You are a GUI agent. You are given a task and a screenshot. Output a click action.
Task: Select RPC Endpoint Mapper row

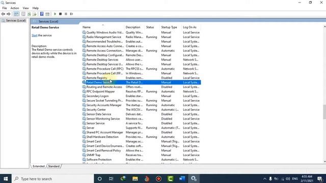pos(142,91)
